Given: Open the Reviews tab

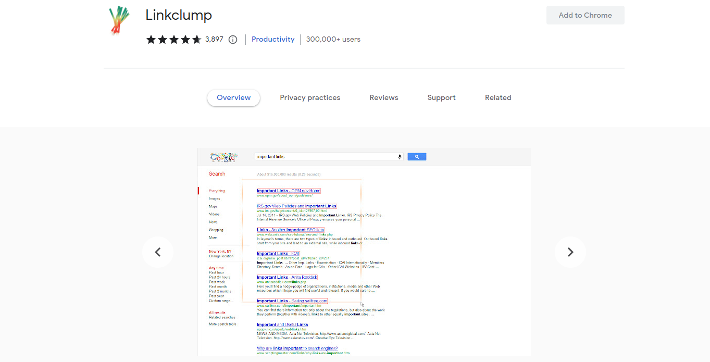Looking at the screenshot, I should (x=384, y=97).
